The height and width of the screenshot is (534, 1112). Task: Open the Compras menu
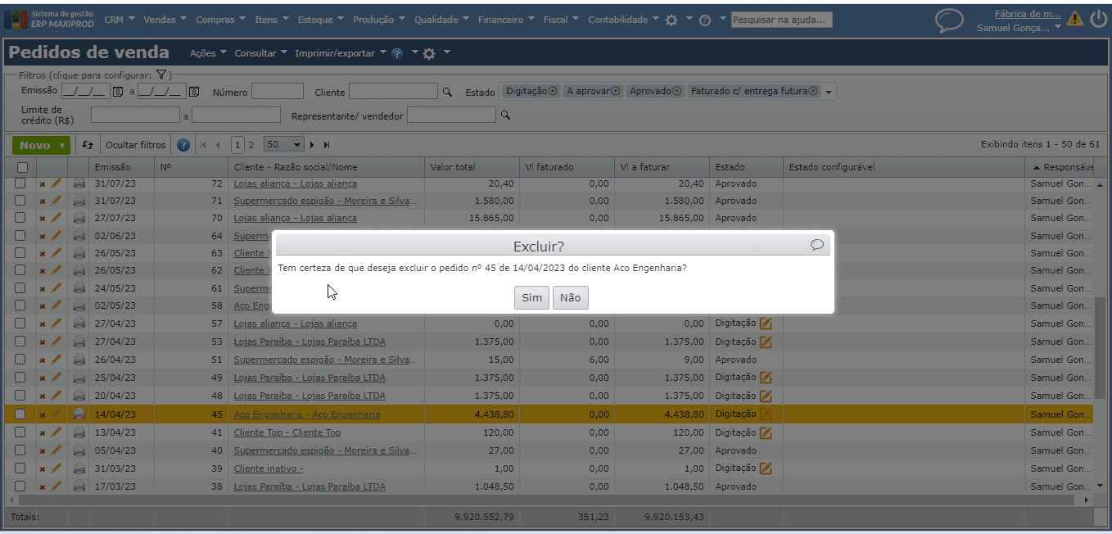pyautogui.click(x=221, y=20)
